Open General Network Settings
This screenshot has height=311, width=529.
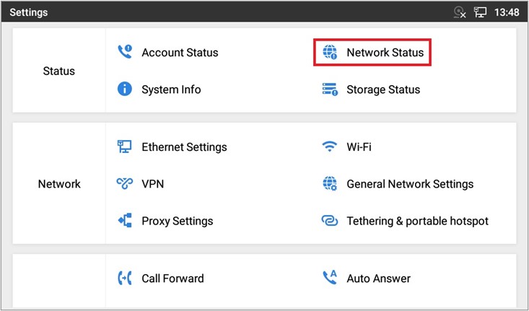click(x=409, y=184)
